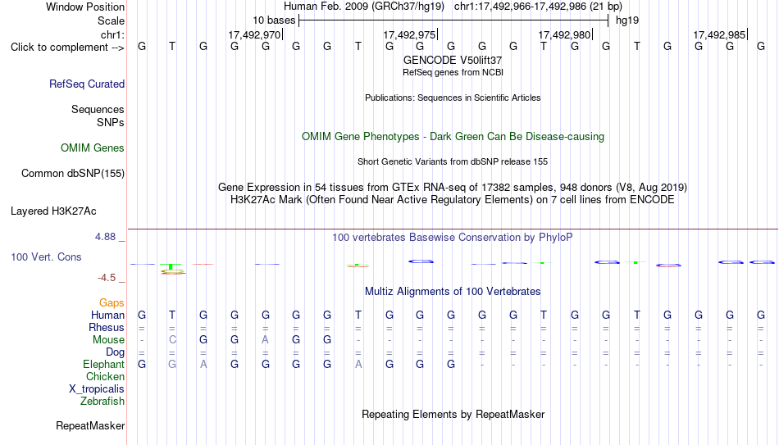Screen dimensions: 779x445
Task: Click the 10 bases scale bar
Action: click(453, 20)
